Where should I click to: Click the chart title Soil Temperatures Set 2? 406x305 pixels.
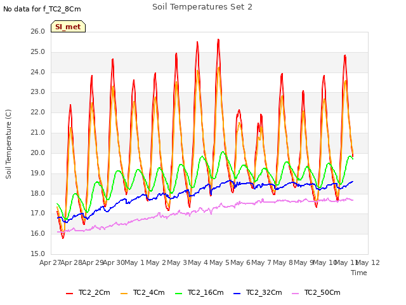pyautogui.click(x=202, y=7)
